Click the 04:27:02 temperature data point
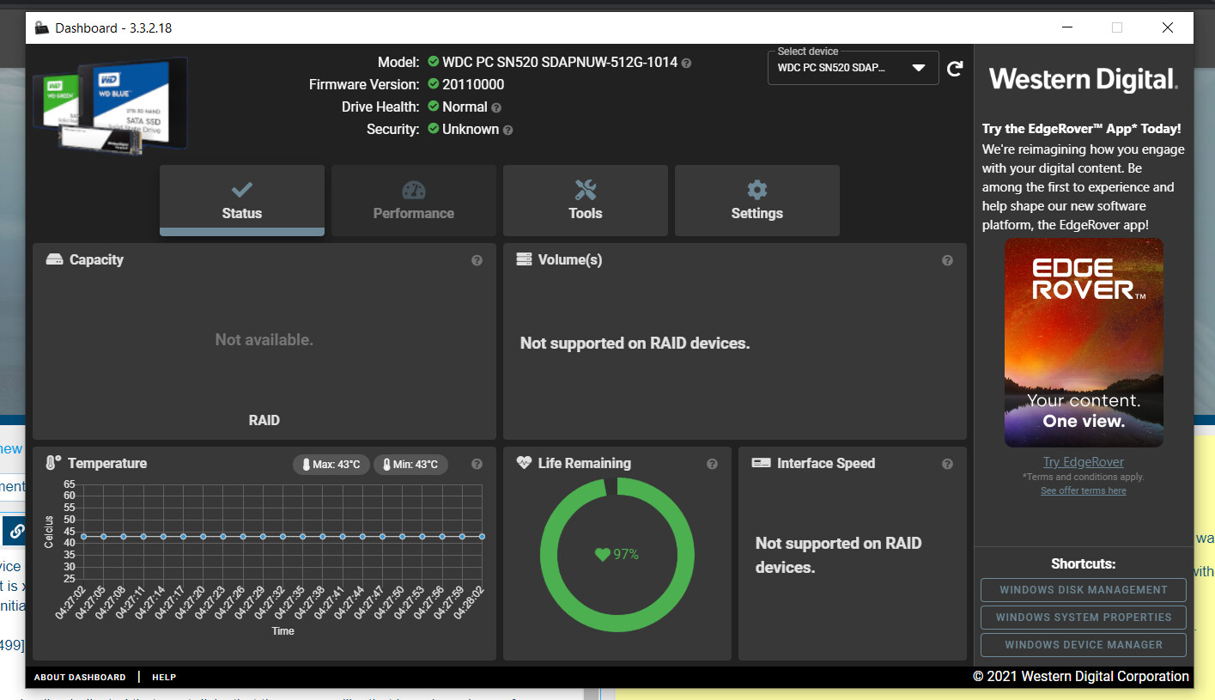This screenshot has width=1215, height=700. tap(83, 536)
